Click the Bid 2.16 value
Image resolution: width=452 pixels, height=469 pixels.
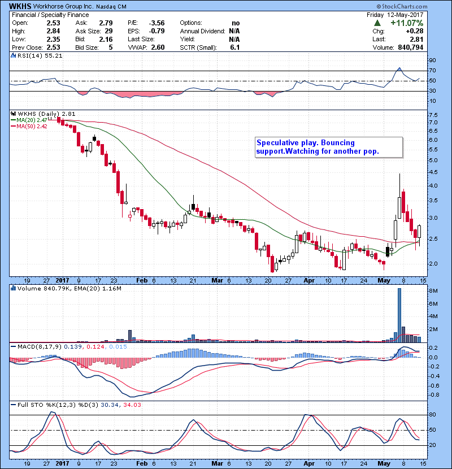point(106,39)
